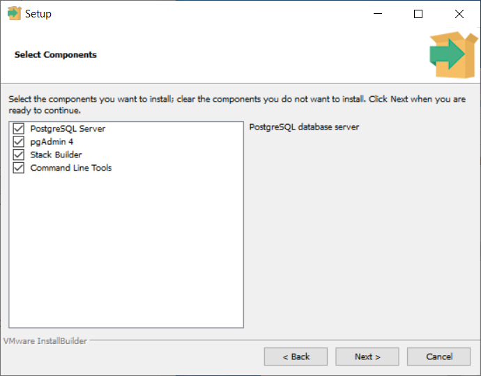Highlight the Stack Builder list entry
The height and width of the screenshot is (376, 481).
coord(56,155)
